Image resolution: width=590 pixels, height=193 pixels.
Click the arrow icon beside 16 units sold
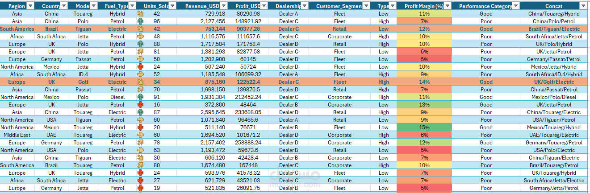(141, 105)
